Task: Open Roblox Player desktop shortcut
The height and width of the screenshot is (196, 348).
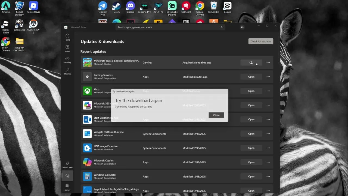Action: point(33,7)
